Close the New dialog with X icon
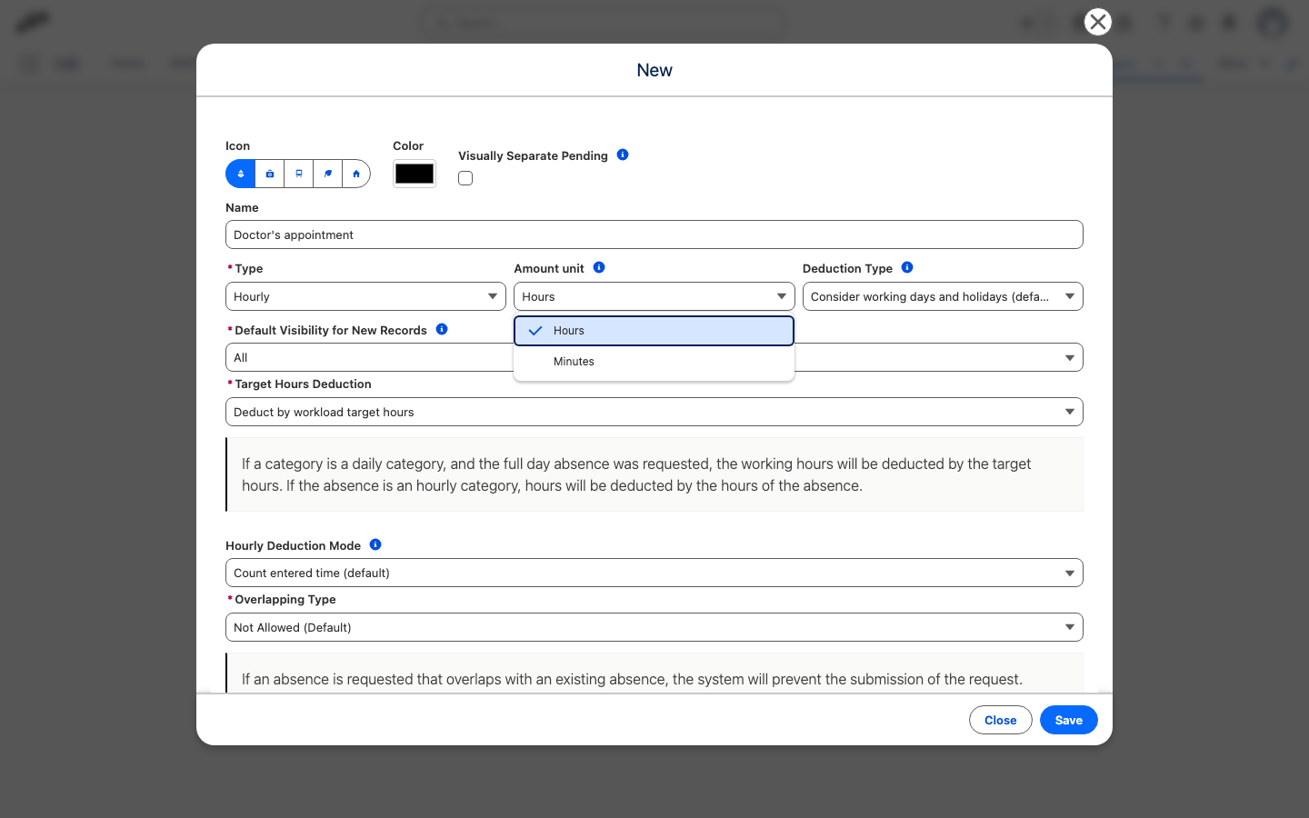Viewport: 1309px width, 818px height. [x=1098, y=22]
